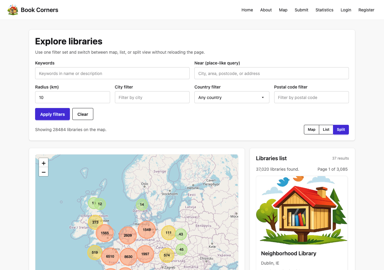Focus the Keywords input field
The width and height of the screenshot is (384, 270).
112,73
